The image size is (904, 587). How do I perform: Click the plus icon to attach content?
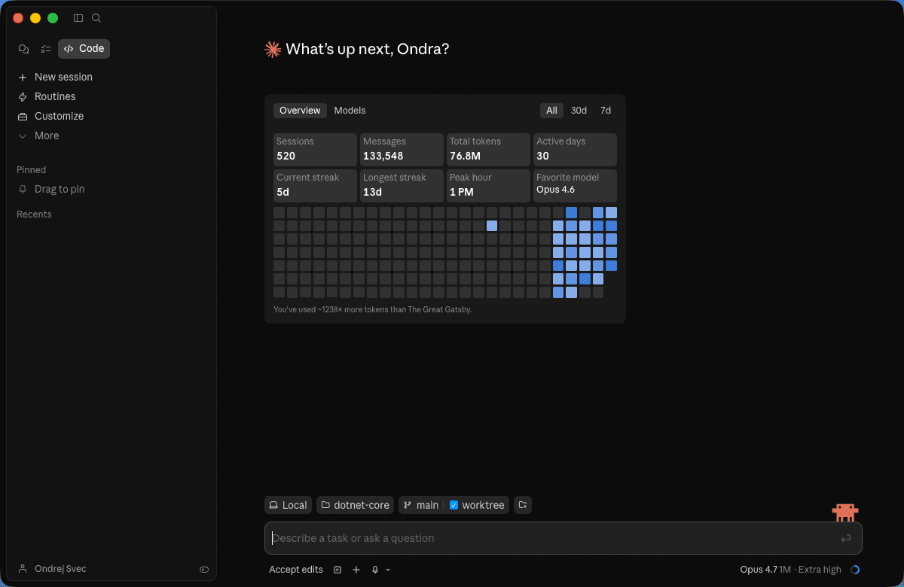point(356,570)
